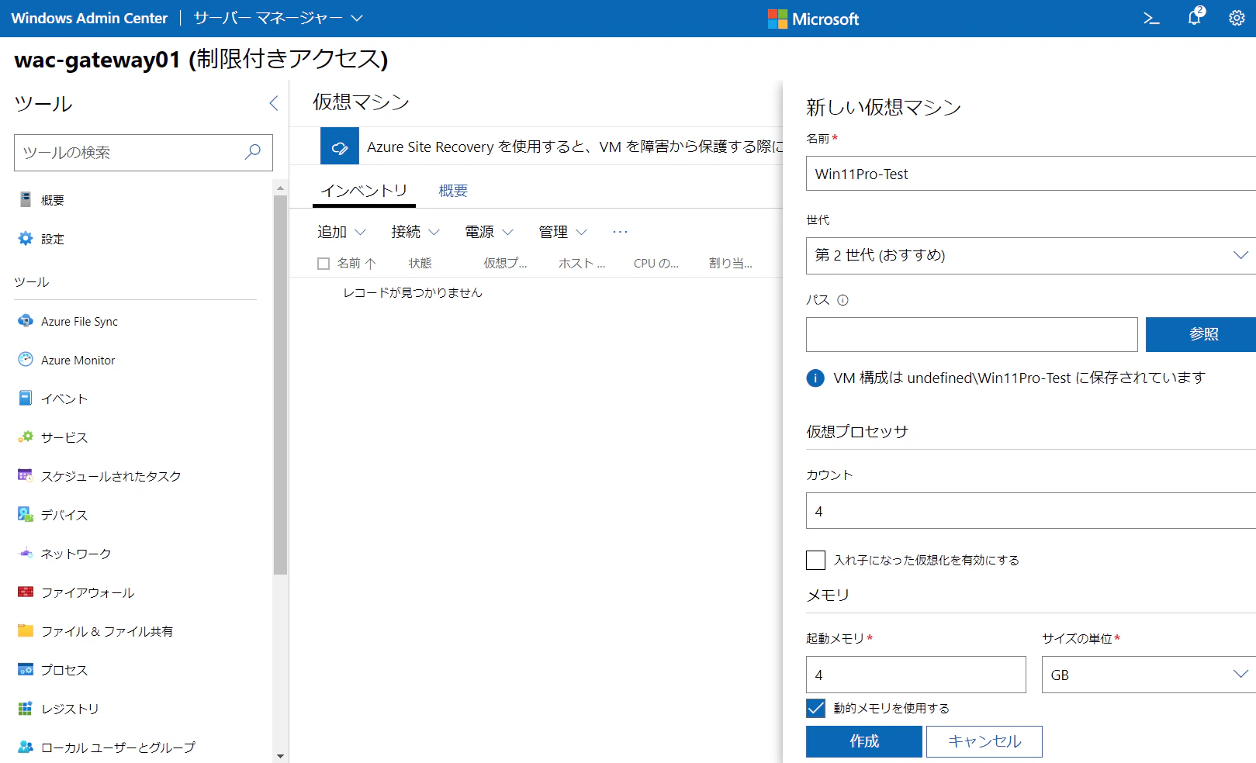1256x763 pixels.
Task: Open the サーバー マネージャー dropdown in header
Action: 279,18
